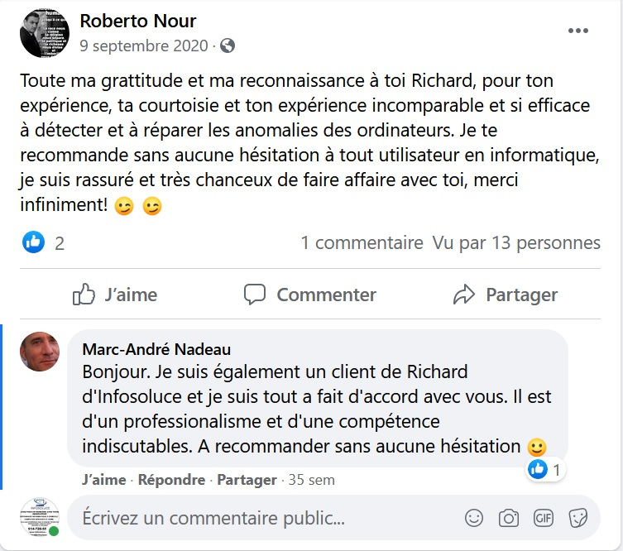Click in the Écrivez un commentaire public field
This screenshot has width=623, height=551.
click(x=265, y=519)
